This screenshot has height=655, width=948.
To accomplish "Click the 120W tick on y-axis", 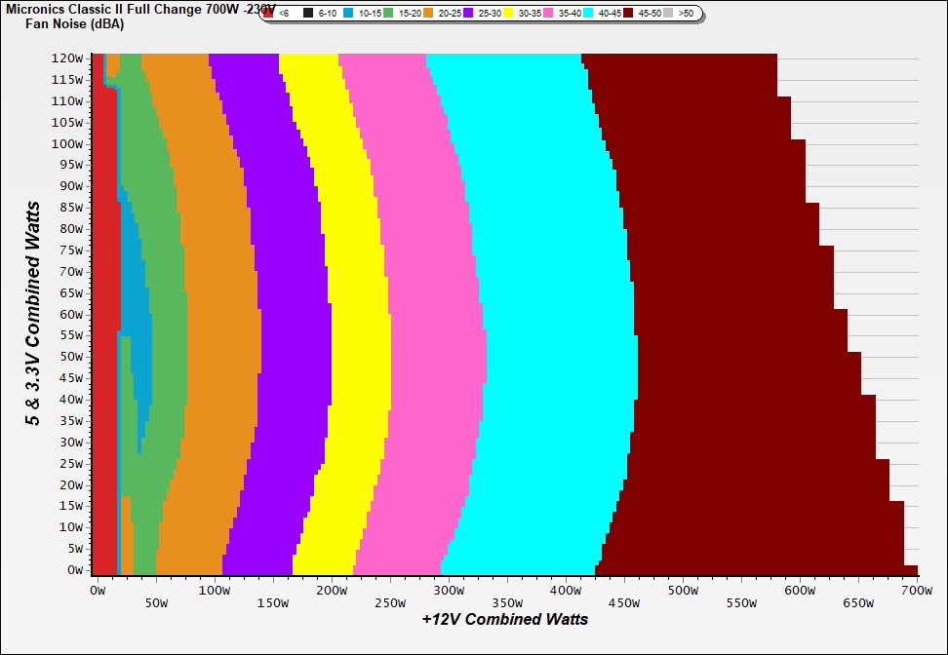I will pos(68,58).
